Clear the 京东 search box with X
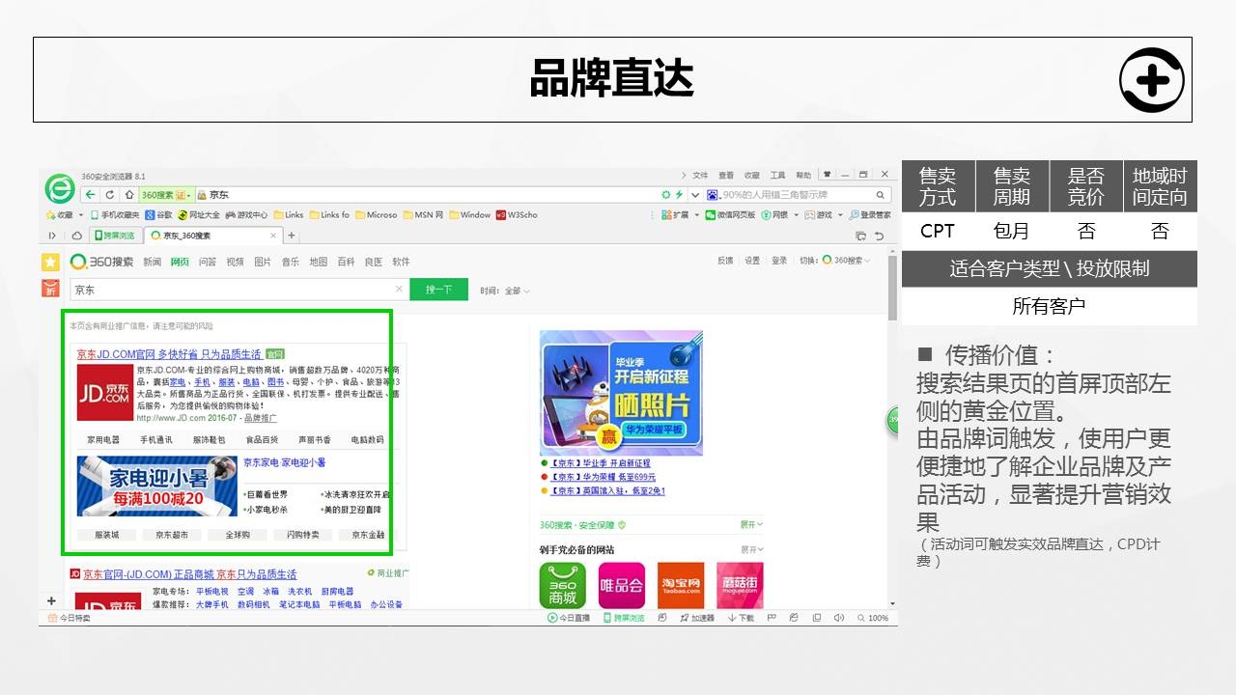 [399, 290]
